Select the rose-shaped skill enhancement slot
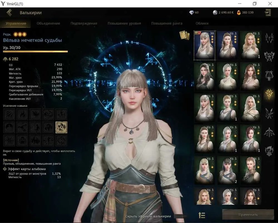 point(48,114)
